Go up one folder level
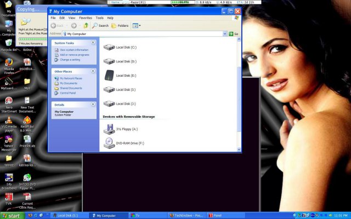The width and height of the screenshot is (351, 219). pos(86,26)
